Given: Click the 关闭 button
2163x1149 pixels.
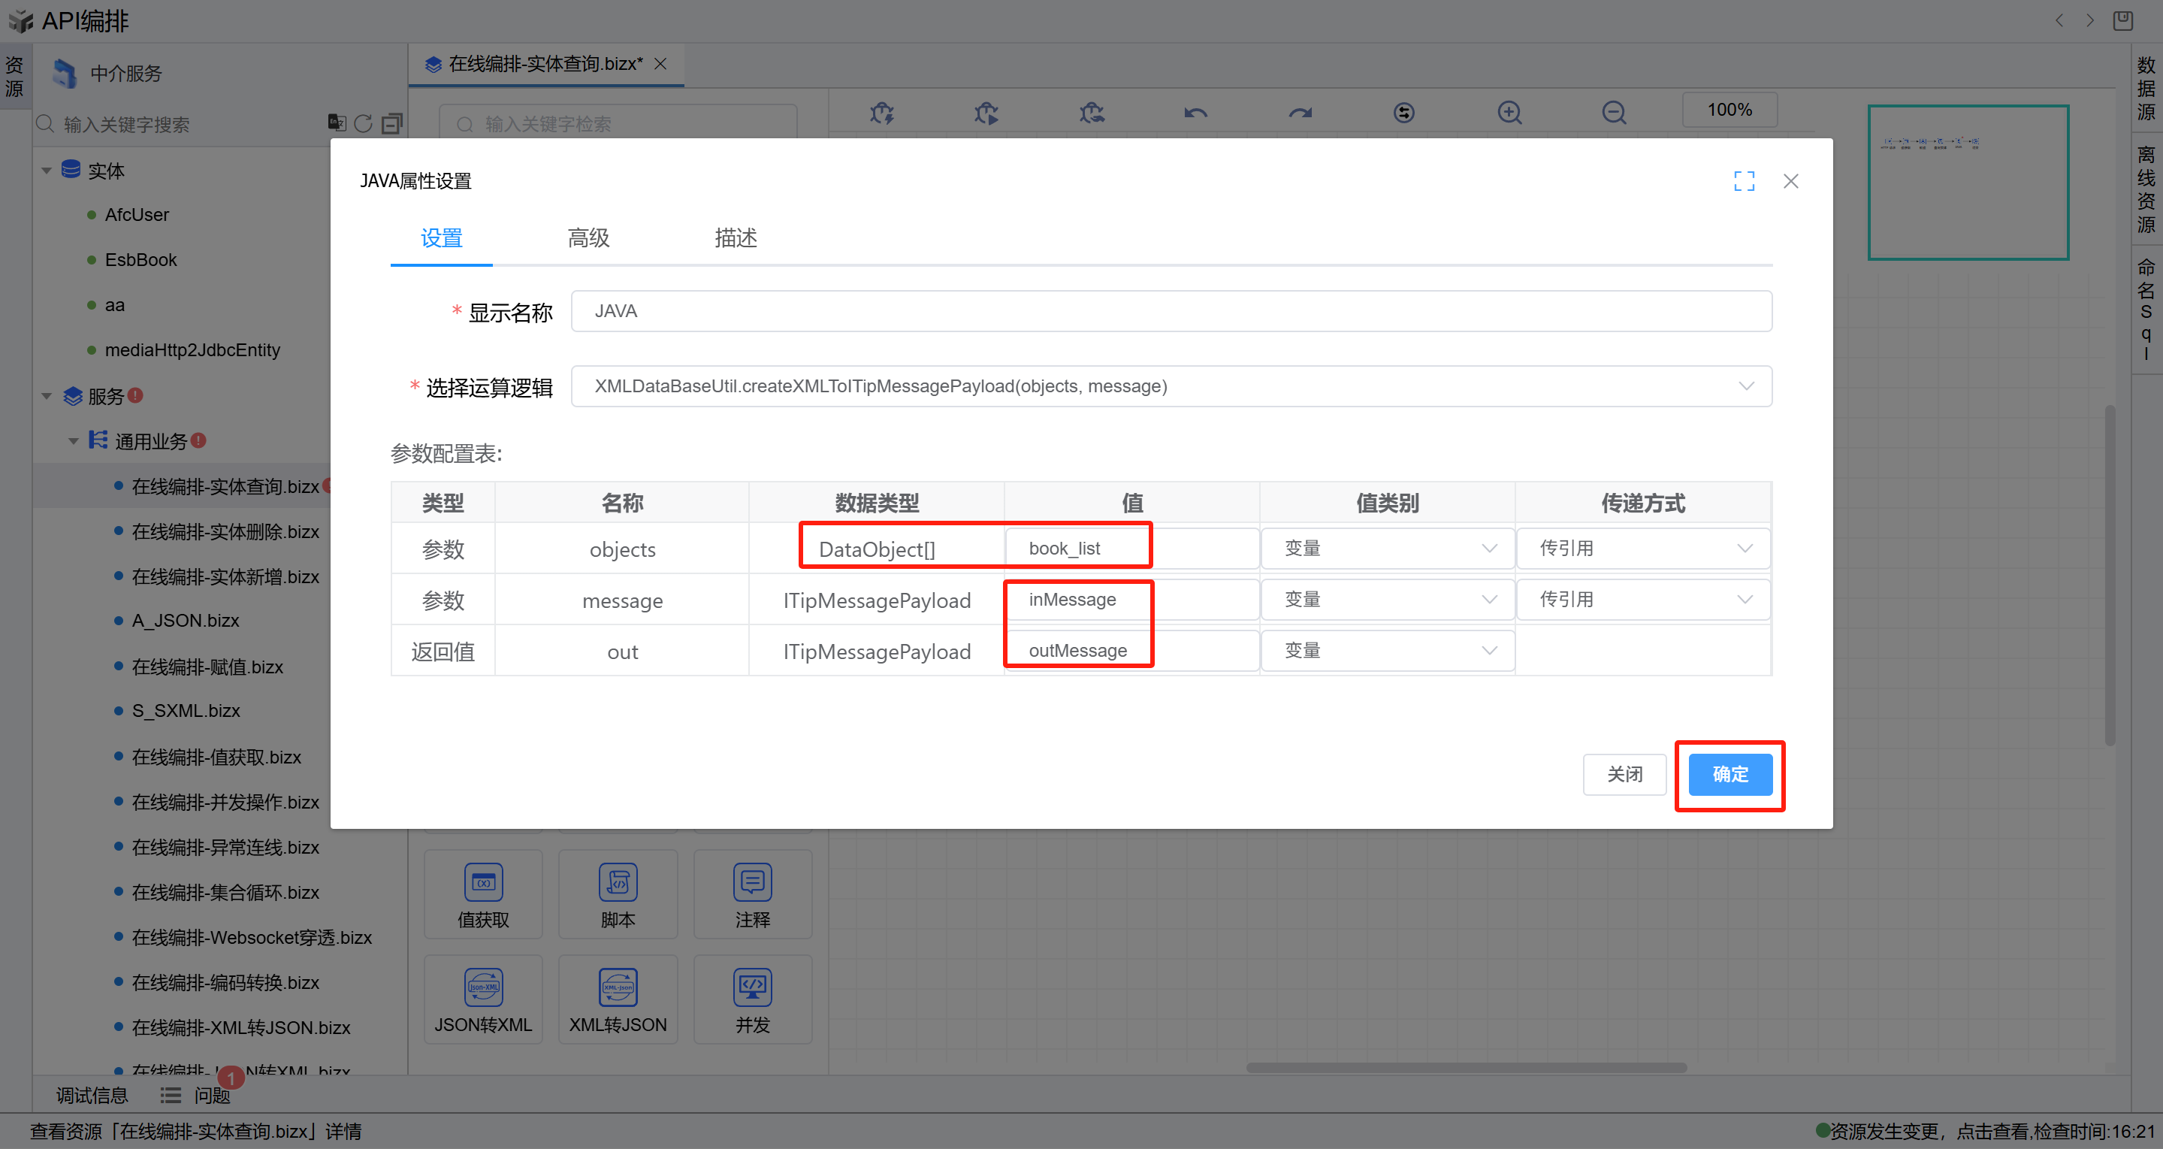Looking at the screenshot, I should 1624,775.
